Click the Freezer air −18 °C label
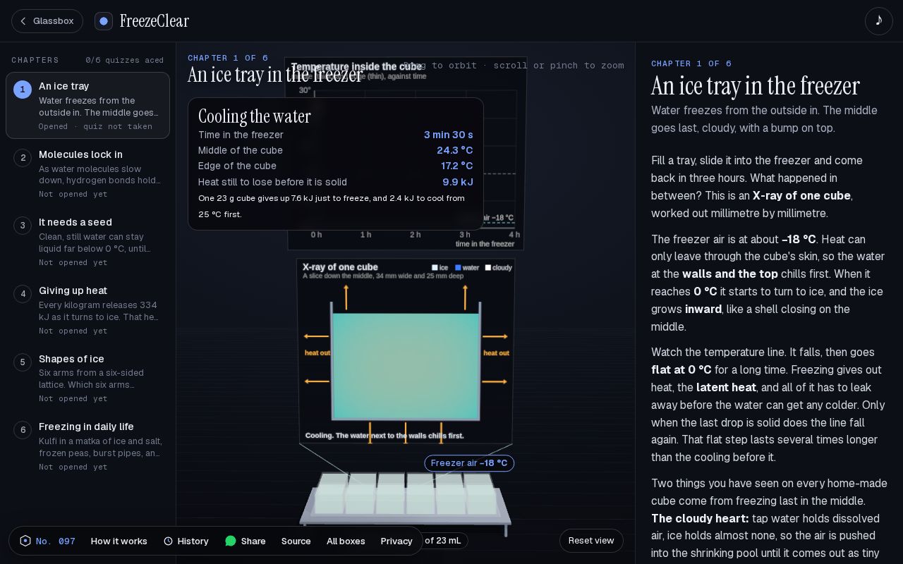Viewport: 903px width, 564px height. tap(469, 463)
